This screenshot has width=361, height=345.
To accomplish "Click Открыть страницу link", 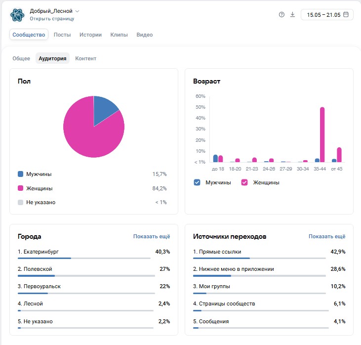I will (x=52, y=19).
